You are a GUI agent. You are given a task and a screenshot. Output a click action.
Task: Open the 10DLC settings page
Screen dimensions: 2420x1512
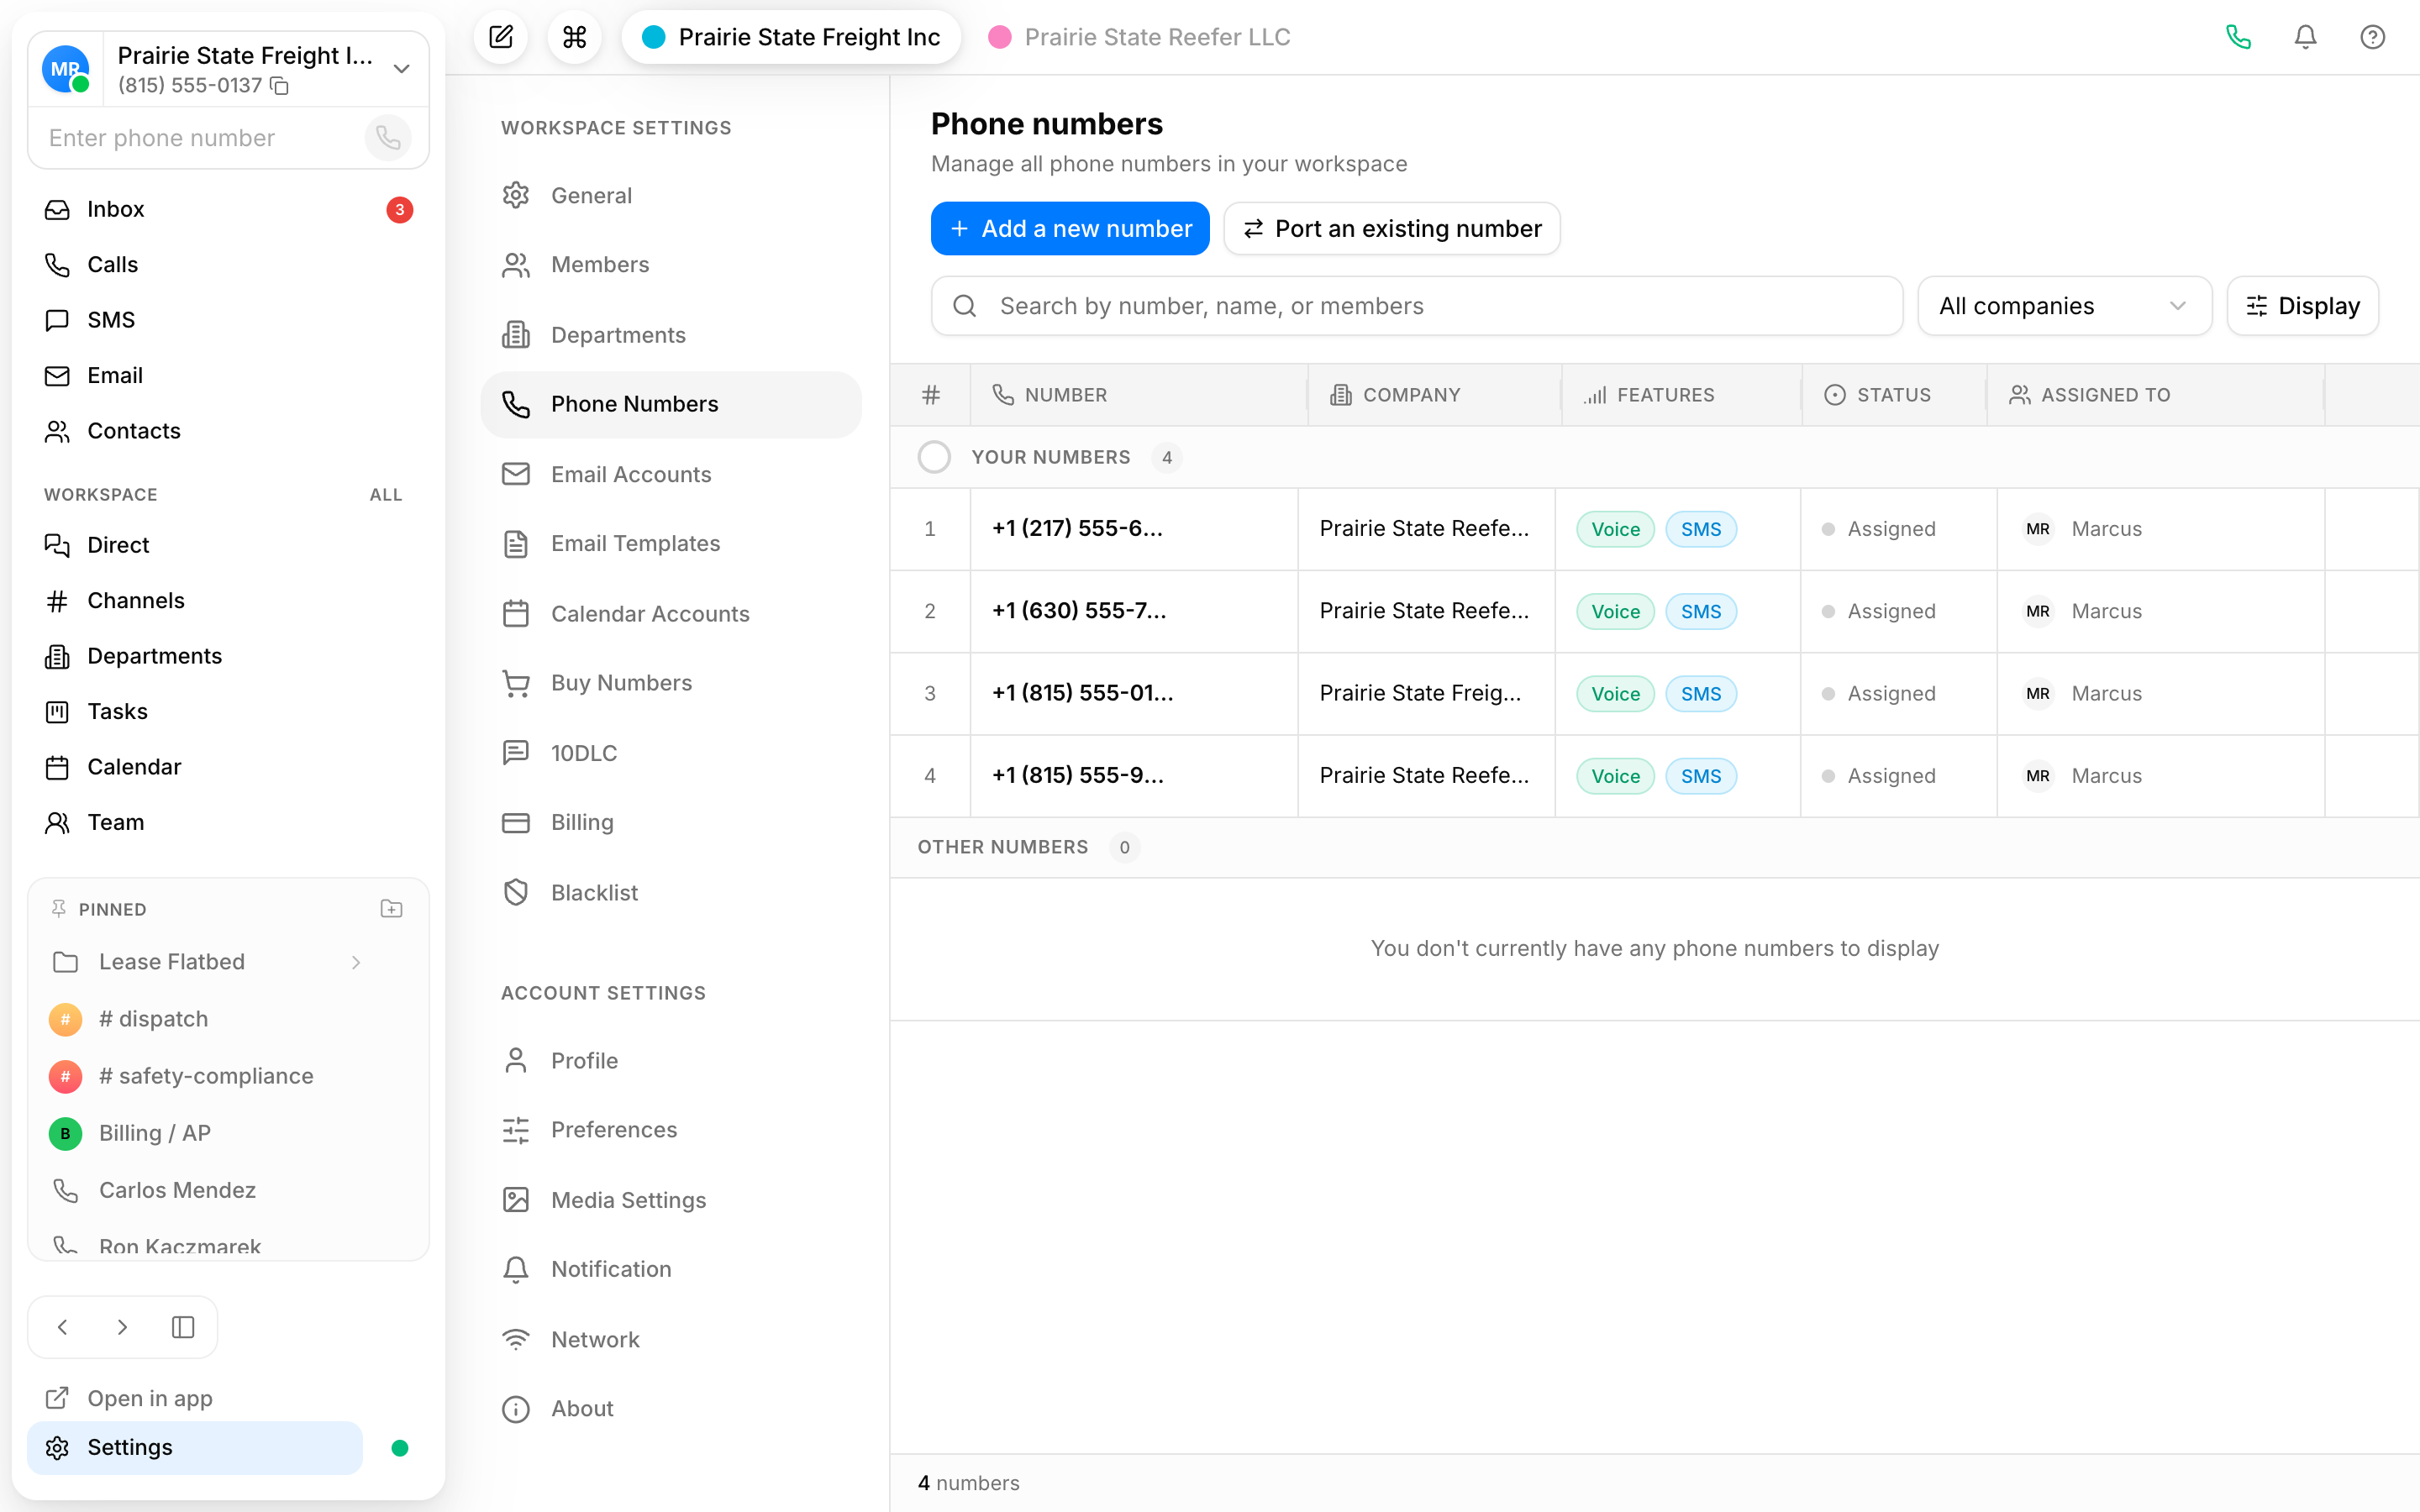671,753
